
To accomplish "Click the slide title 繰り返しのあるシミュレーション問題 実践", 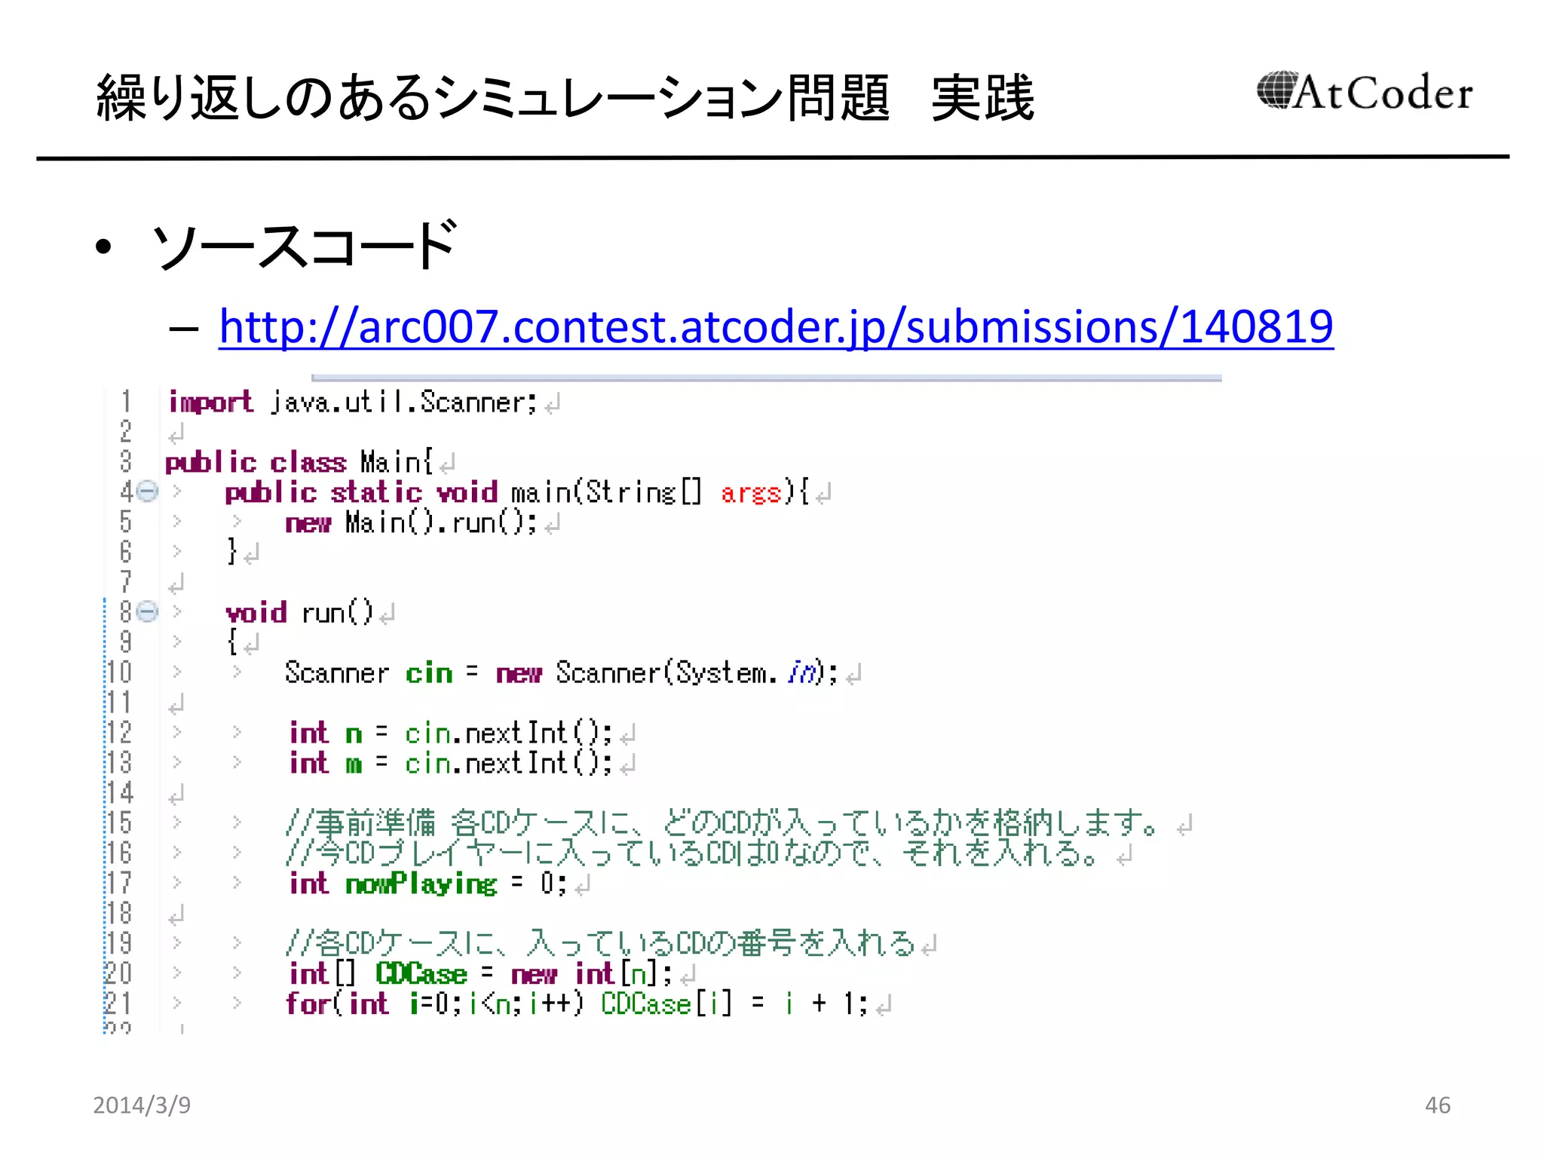I will pyautogui.click(x=565, y=98).
